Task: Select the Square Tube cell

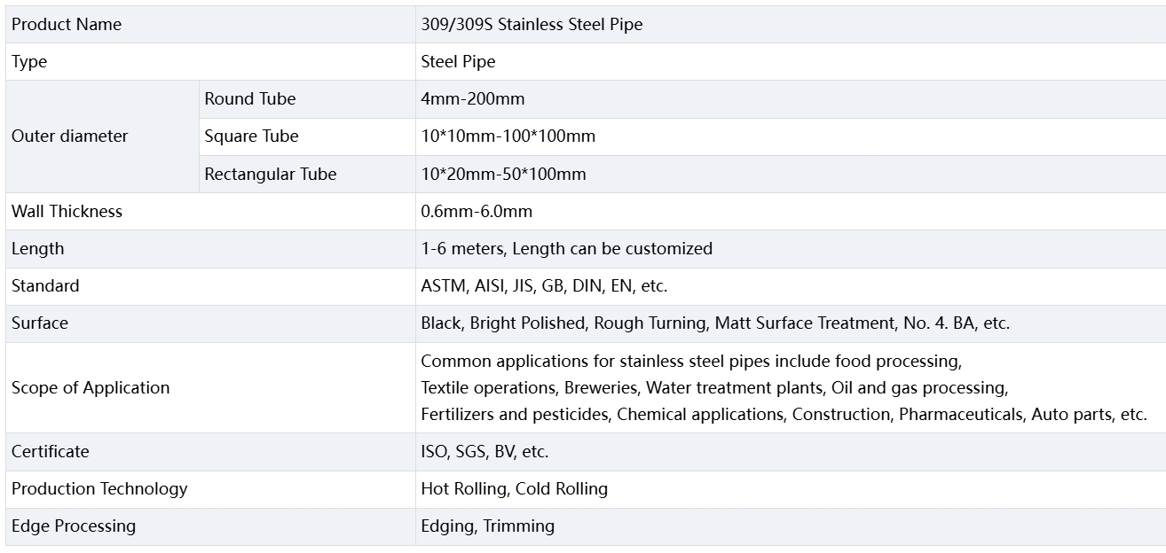Action: click(x=251, y=136)
